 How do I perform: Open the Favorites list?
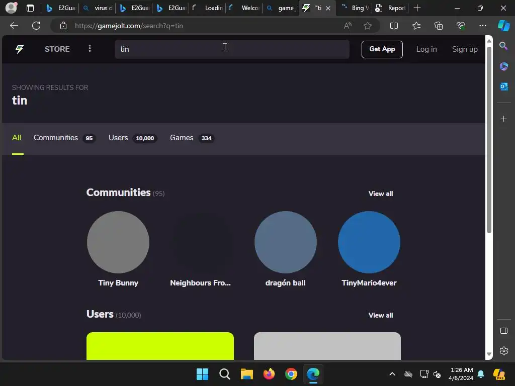click(x=416, y=26)
